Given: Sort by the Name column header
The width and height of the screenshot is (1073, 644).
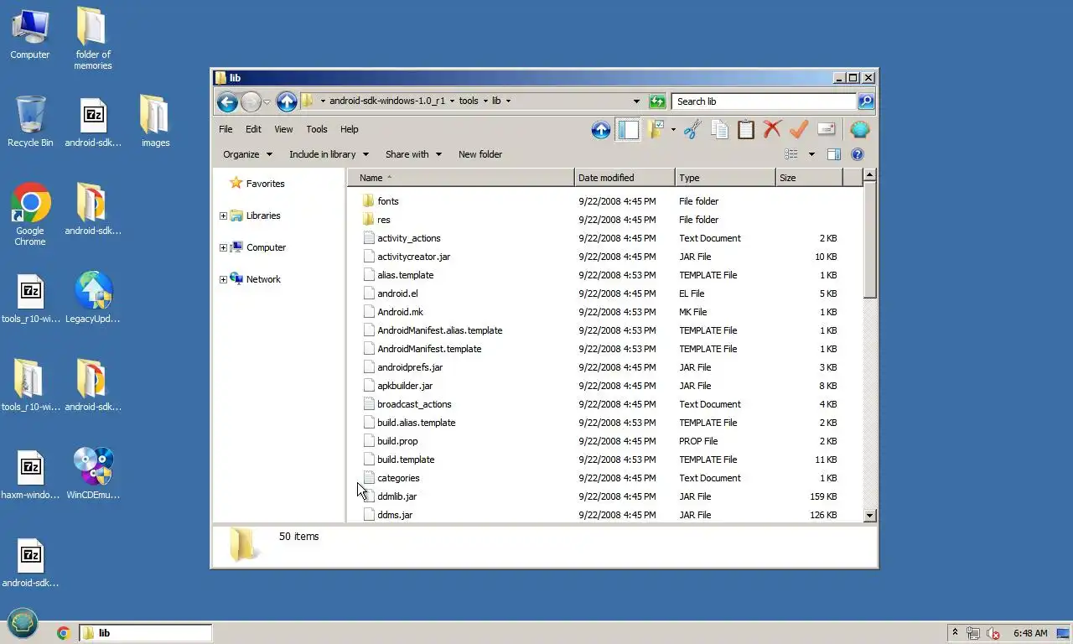Looking at the screenshot, I should tap(461, 178).
